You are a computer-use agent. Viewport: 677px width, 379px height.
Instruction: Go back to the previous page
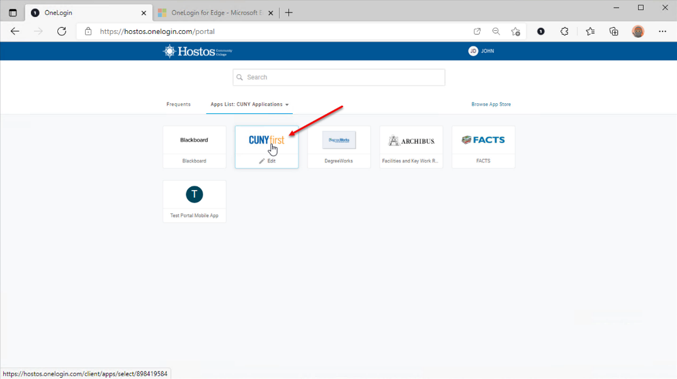[15, 31]
